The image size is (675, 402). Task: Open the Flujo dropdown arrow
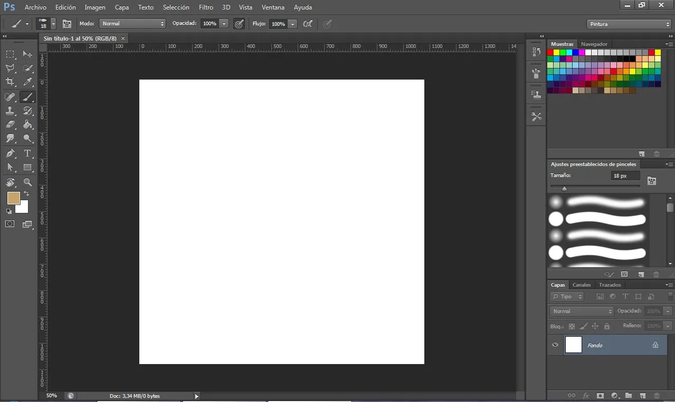coord(293,24)
